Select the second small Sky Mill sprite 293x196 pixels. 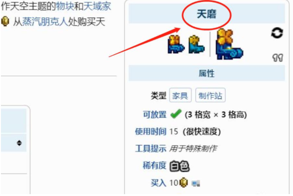(197, 45)
